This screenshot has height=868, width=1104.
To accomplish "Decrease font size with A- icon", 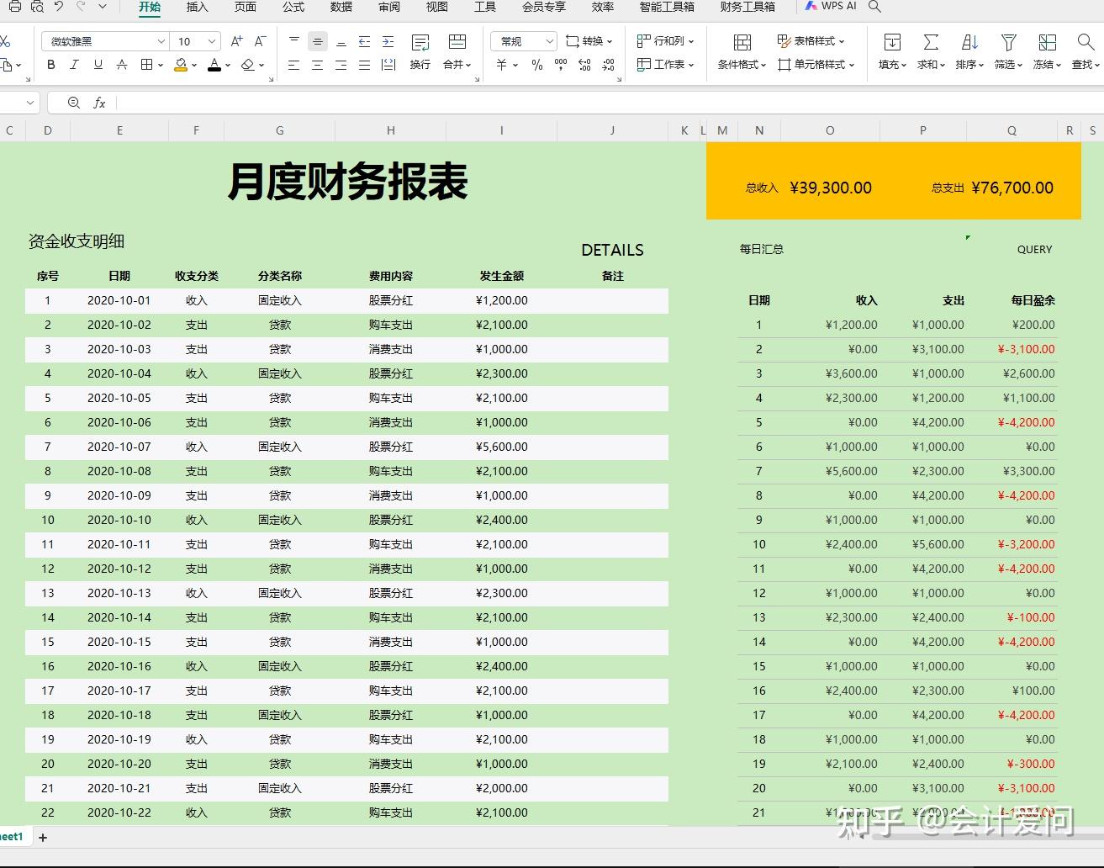I will tap(260, 41).
